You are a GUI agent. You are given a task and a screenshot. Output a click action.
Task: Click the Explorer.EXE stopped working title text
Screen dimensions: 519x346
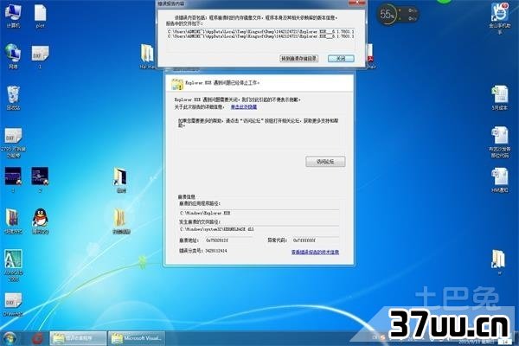(222, 83)
